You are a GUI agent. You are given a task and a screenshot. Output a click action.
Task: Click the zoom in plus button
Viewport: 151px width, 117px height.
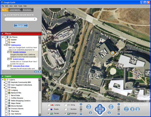(x=81, y=104)
